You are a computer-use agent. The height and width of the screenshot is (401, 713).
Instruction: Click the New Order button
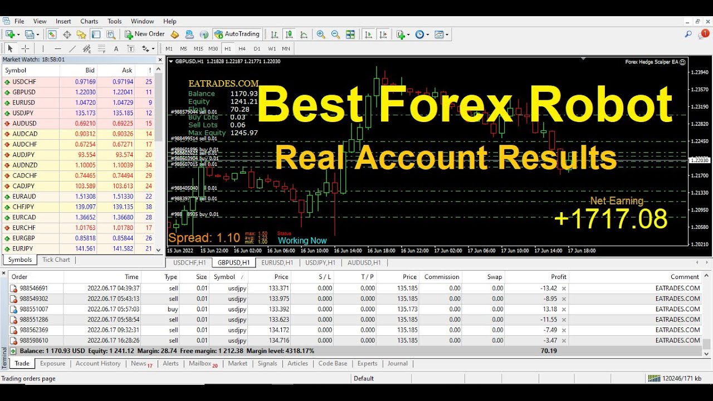click(144, 34)
